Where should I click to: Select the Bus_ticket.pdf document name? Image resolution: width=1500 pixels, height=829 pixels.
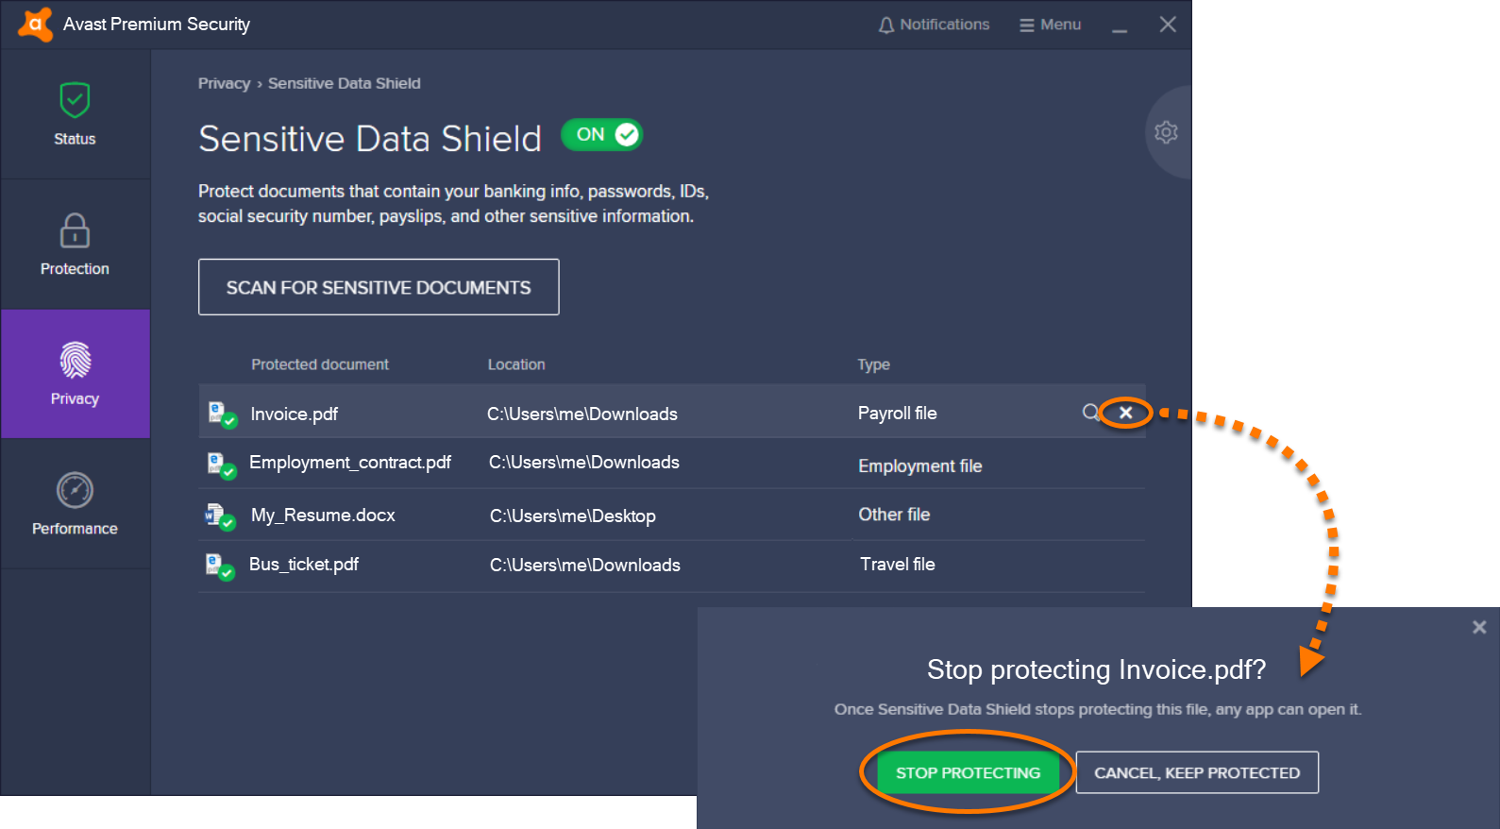304,564
